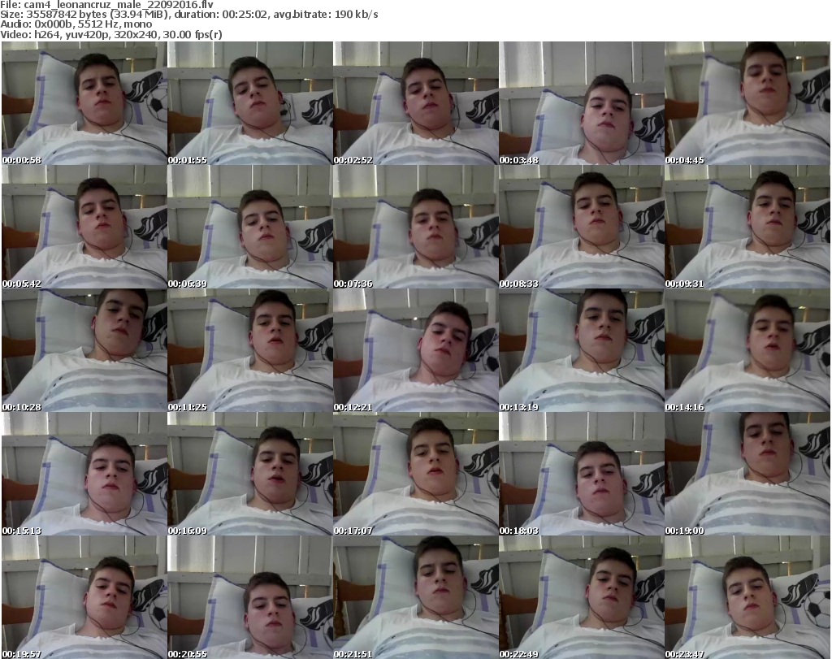Pick the 00:05:42 frame
This screenshot has width=832, height=659.
pyautogui.click(x=84, y=227)
